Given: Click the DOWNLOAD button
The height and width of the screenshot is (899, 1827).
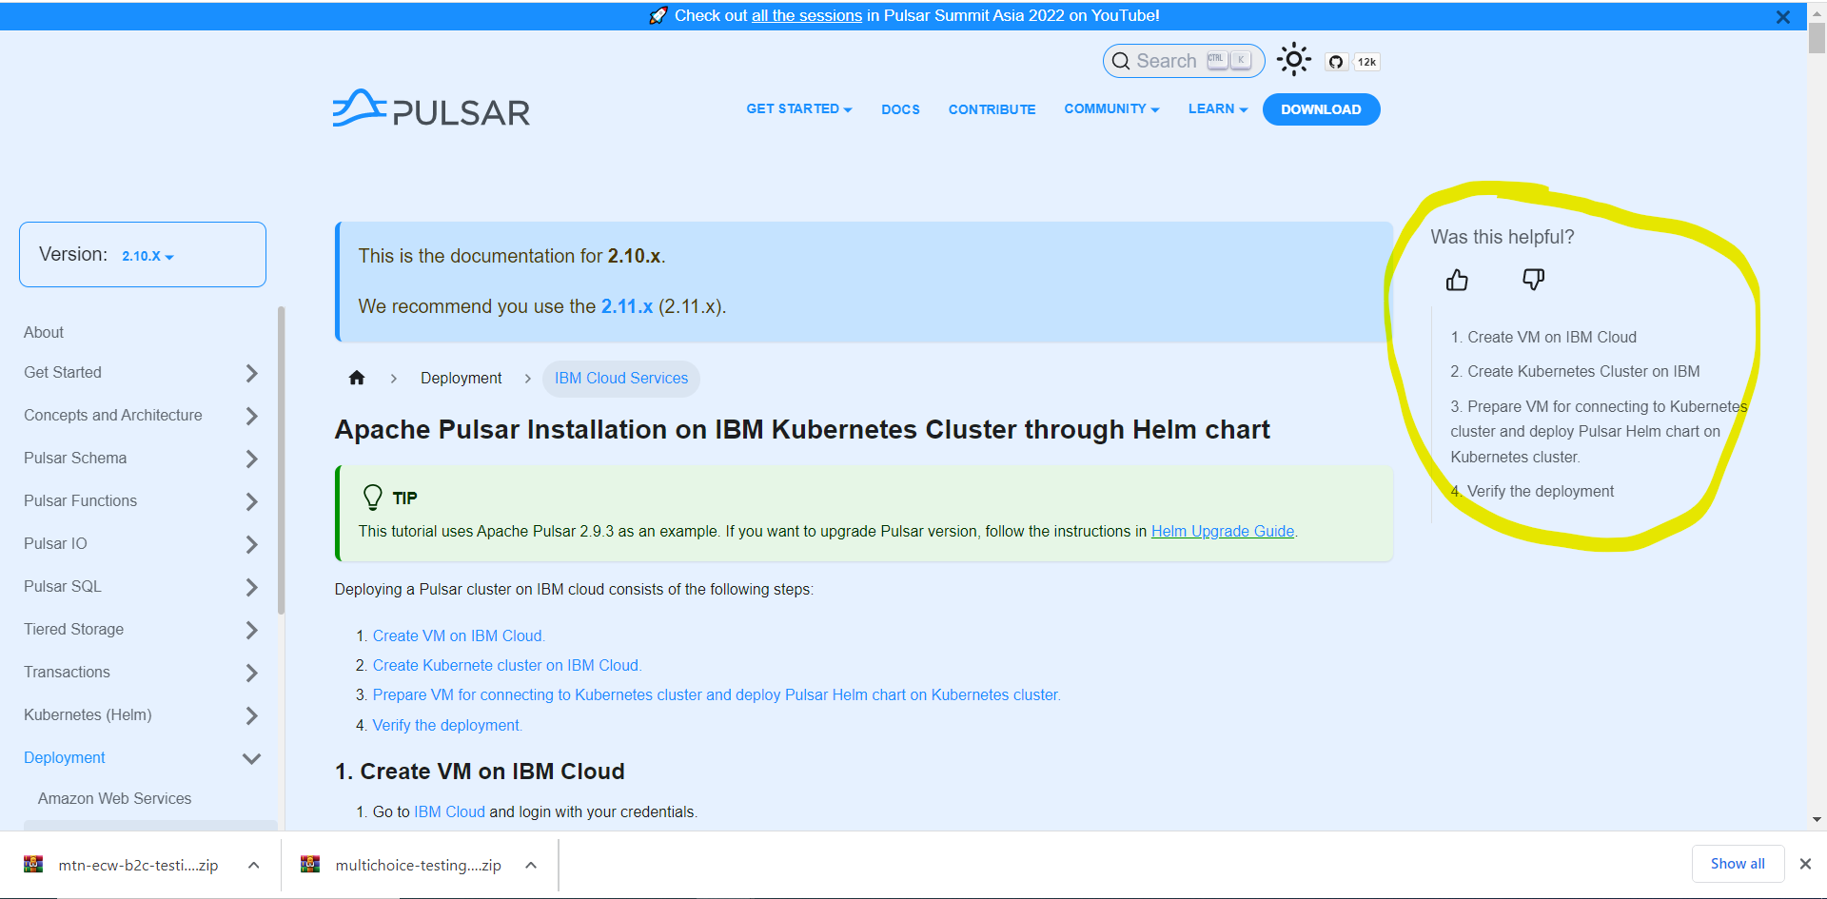Looking at the screenshot, I should [x=1321, y=109].
